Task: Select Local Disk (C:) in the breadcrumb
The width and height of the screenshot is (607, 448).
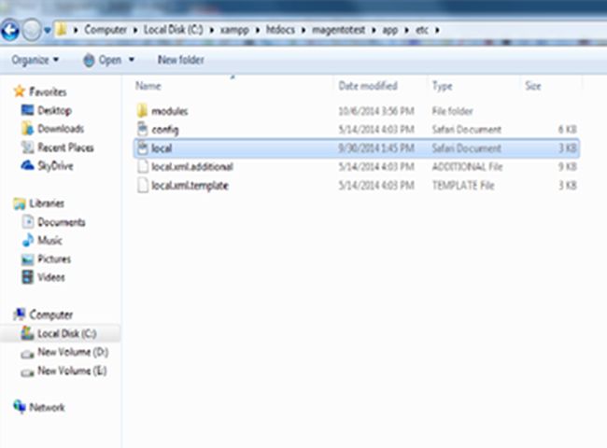Action: pyautogui.click(x=174, y=30)
